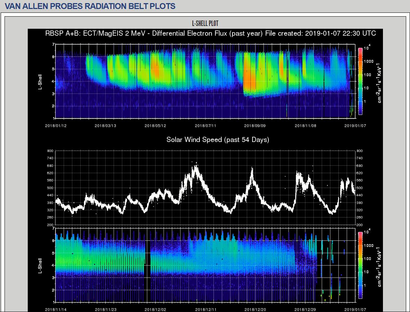Pick the 2018/09/09 date tick label
This screenshot has height=312, width=410.
pyautogui.click(x=255, y=126)
